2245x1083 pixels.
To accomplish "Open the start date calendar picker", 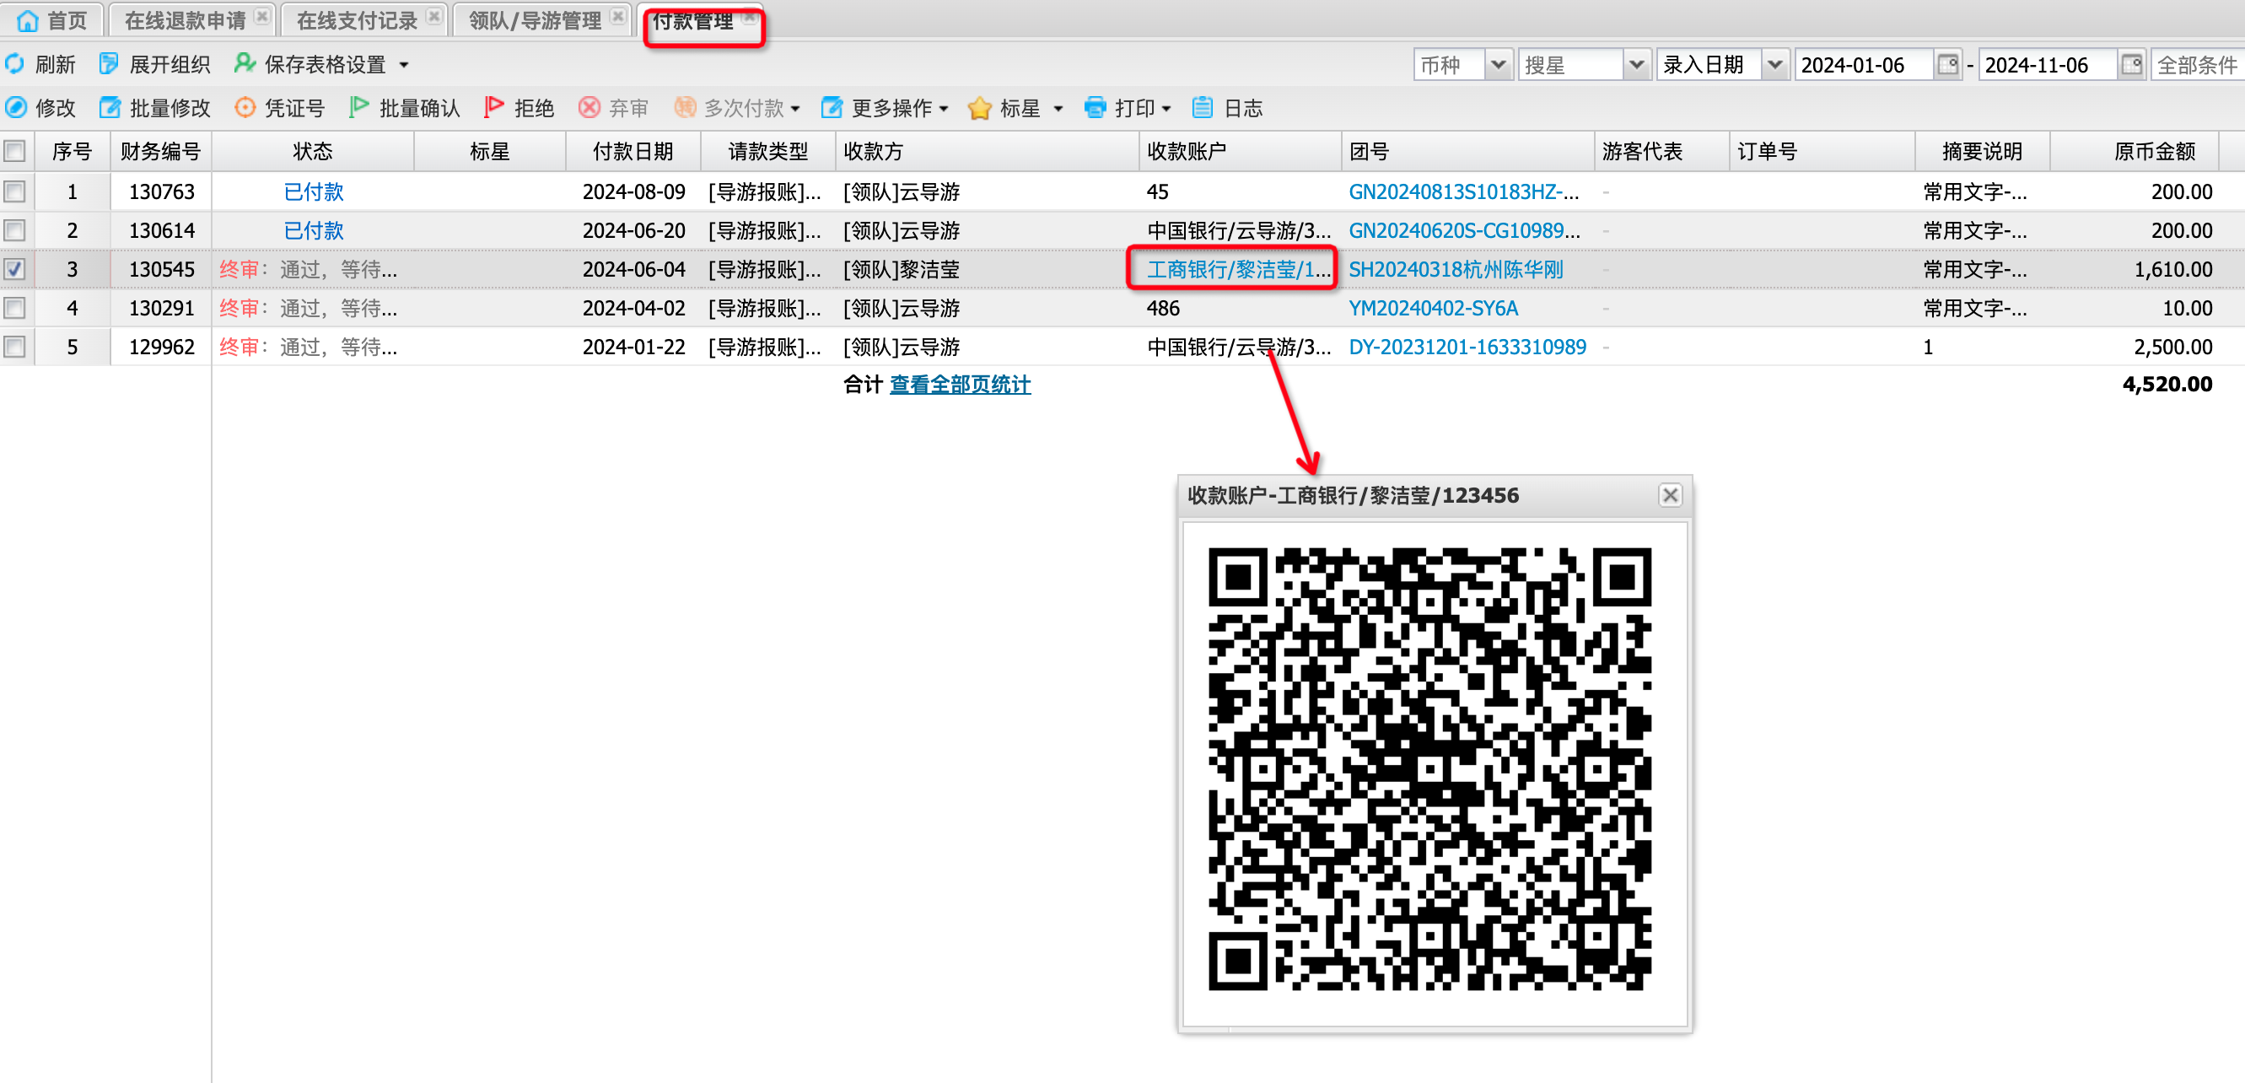I will (1948, 64).
